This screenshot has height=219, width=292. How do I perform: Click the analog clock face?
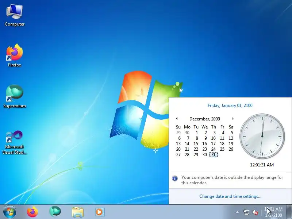(262, 136)
